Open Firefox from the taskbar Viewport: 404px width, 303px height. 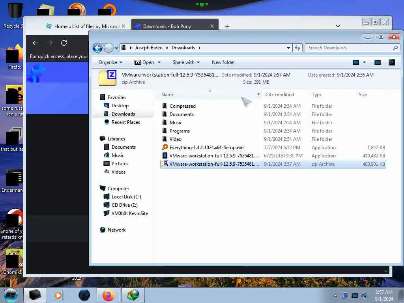click(108, 295)
